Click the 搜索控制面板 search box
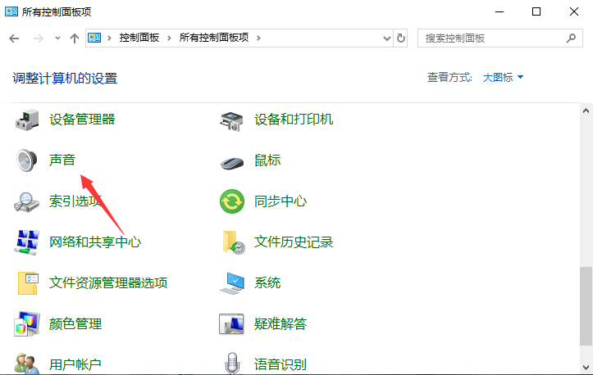The width and height of the screenshot is (593, 375). point(490,38)
